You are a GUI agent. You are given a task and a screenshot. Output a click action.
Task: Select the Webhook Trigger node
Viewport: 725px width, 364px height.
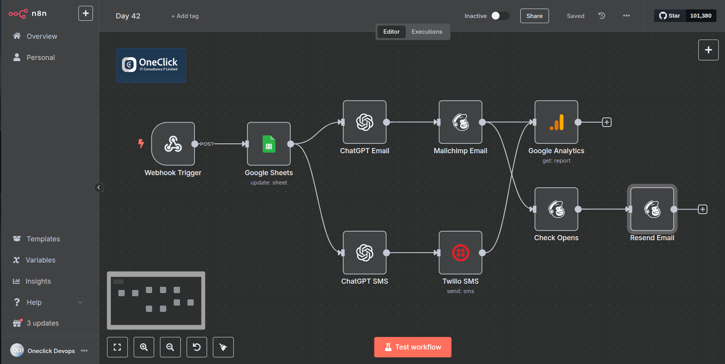173,144
